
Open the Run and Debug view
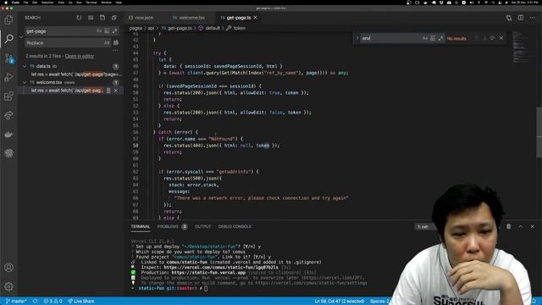[8, 77]
